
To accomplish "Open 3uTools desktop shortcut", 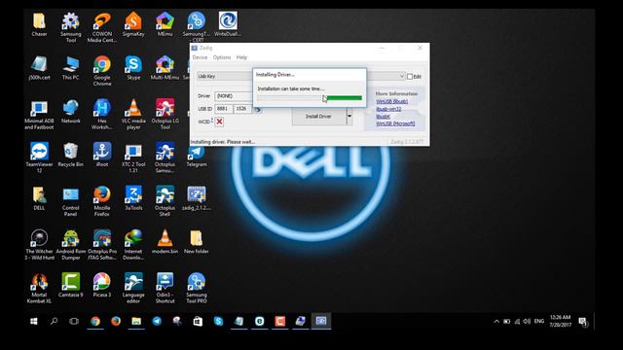I will tap(133, 198).
